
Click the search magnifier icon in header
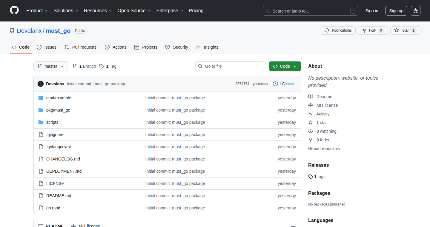click(268, 11)
